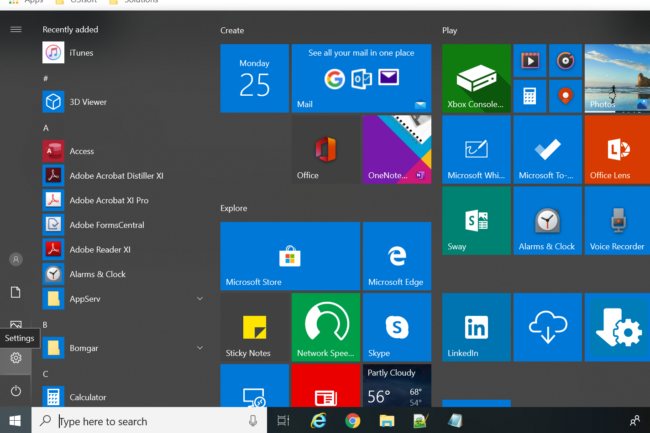Open the Microsoft Store tile

pos(290,256)
